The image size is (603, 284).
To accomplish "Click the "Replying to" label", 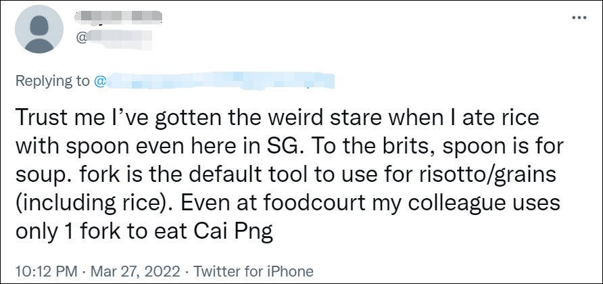I will click(x=53, y=82).
